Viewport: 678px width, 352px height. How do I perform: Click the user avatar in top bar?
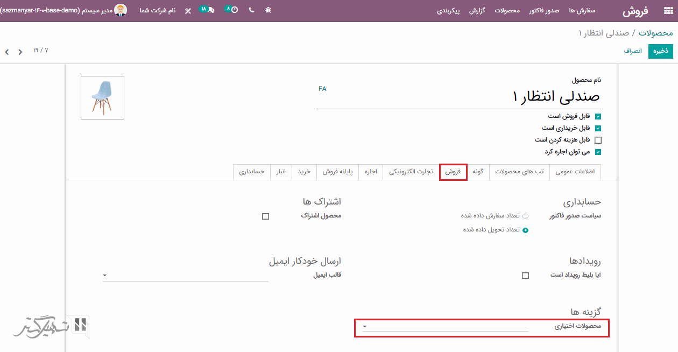click(121, 10)
